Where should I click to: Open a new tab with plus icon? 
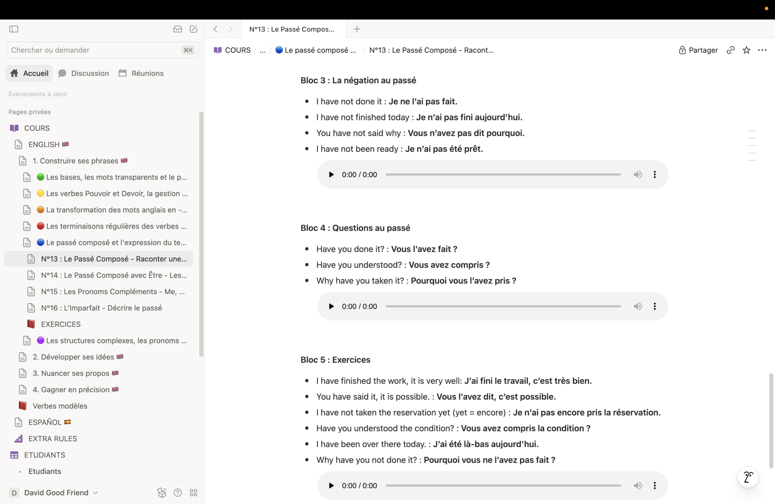click(357, 29)
